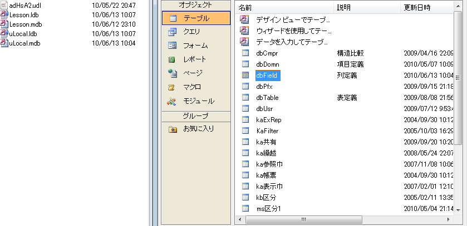Click the 説明 column header
The height and width of the screenshot is (226, 467).
[367, 8]
